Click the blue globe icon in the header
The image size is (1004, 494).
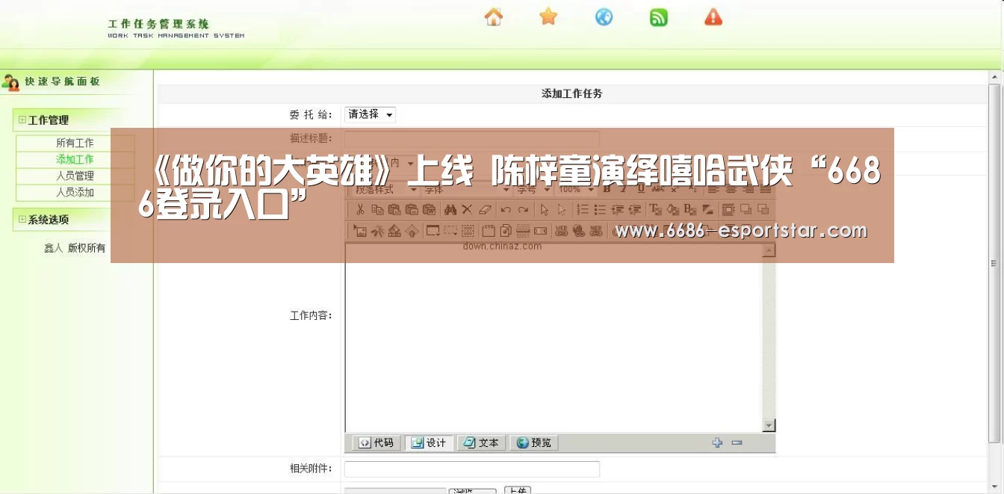coord(604,16)
